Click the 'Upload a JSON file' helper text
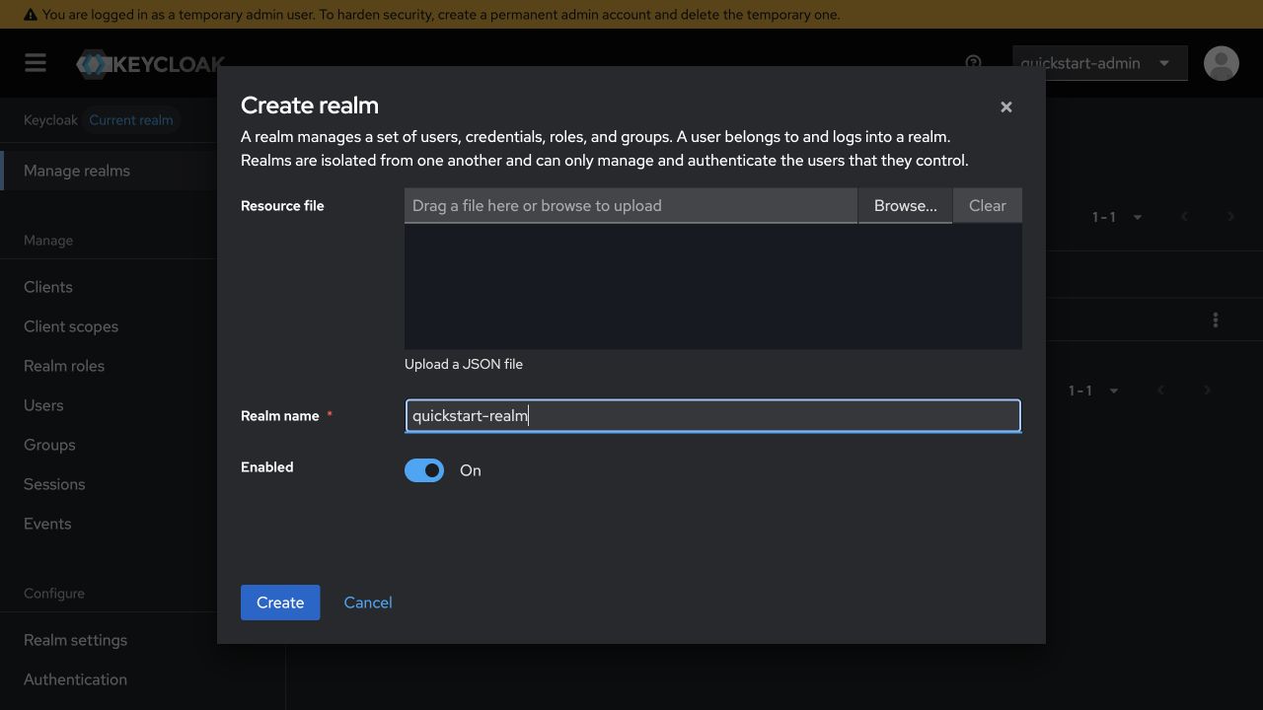Image resolution: width=1263 pixels, height=710 pixels. 464,364
